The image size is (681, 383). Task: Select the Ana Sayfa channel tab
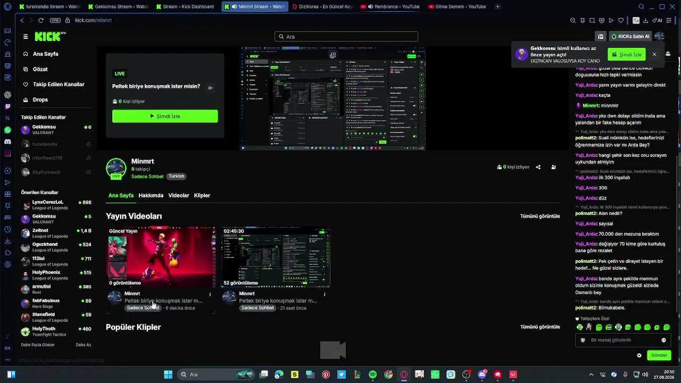[x=121, y=196]
